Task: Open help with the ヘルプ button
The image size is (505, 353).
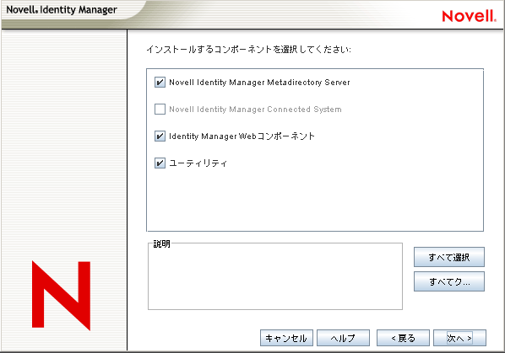Action: pos(343,338)
